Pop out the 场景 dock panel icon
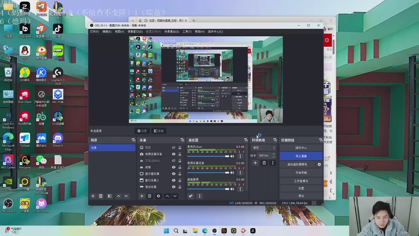The width and height of the screenshot is (419, 236). pos(134,140)
